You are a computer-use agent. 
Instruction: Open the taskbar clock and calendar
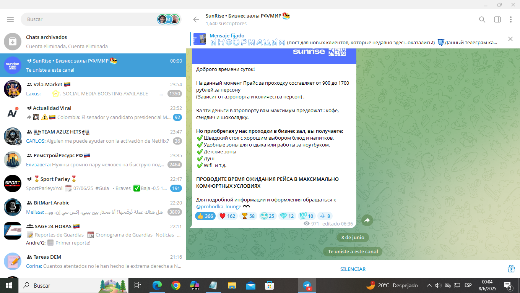click(x=487, y=285)
